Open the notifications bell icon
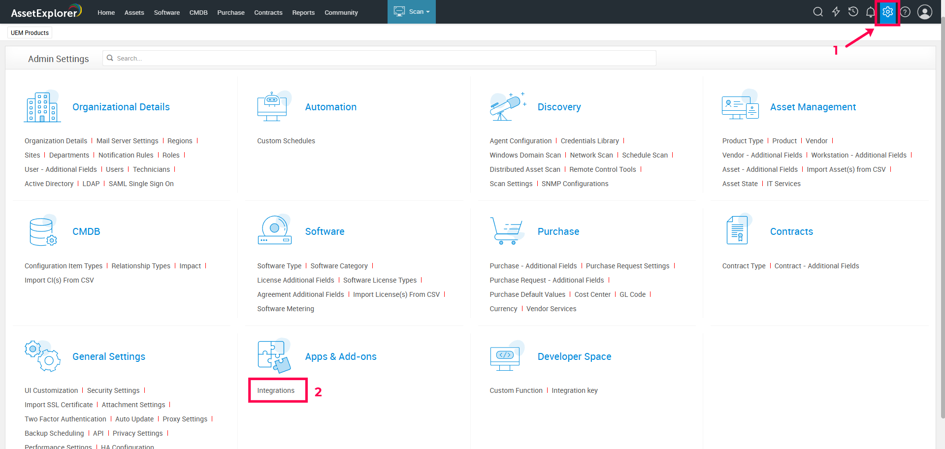This screenshot has height=449, width=945. point(871,12)
